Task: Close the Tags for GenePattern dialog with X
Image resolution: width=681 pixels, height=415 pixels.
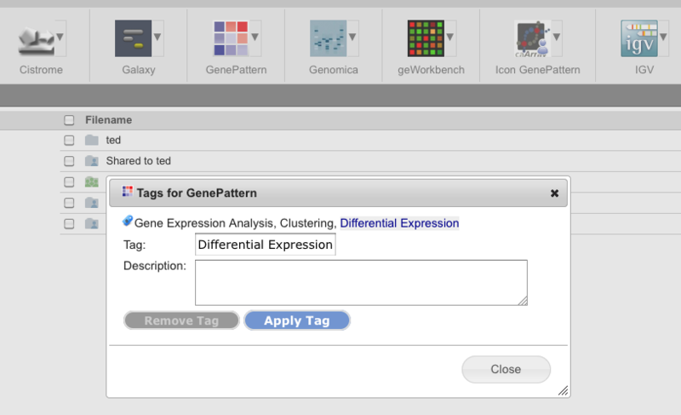Action: coord(554,193)
